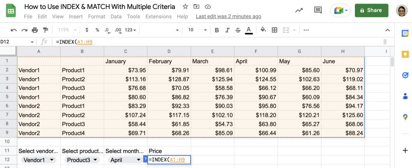The height and width of the screenshot is (168, 412).
Task: Open Contacts side panel
Action: point(405,96)
